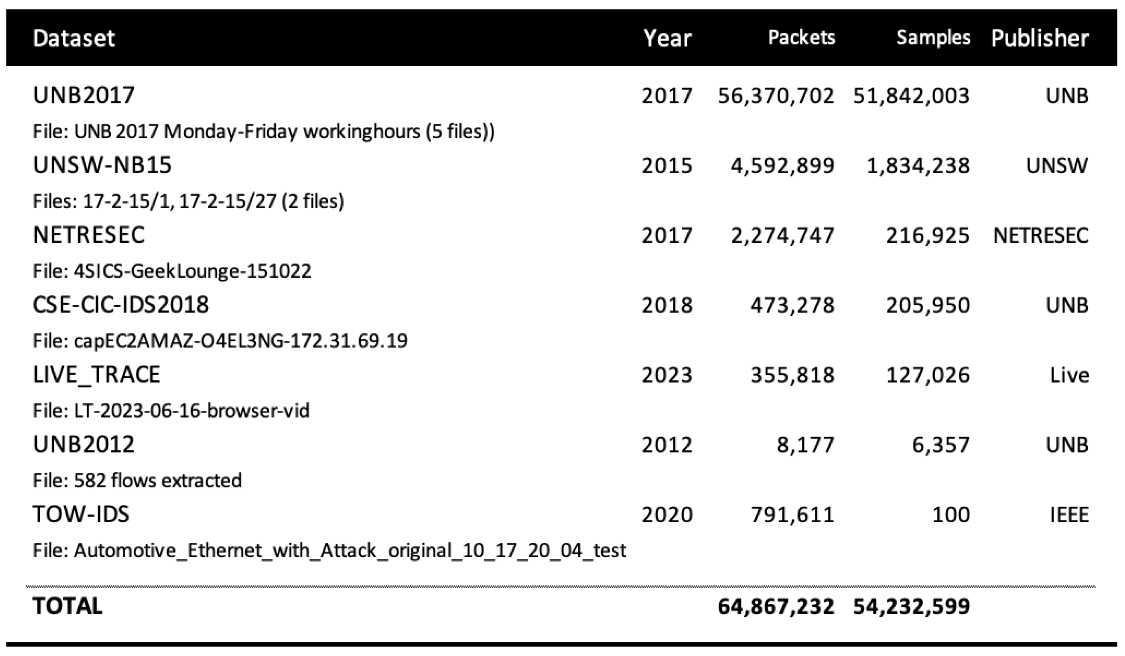Click the Year column header
This screenshot has width=1125, height=656.
click(667, 38)
